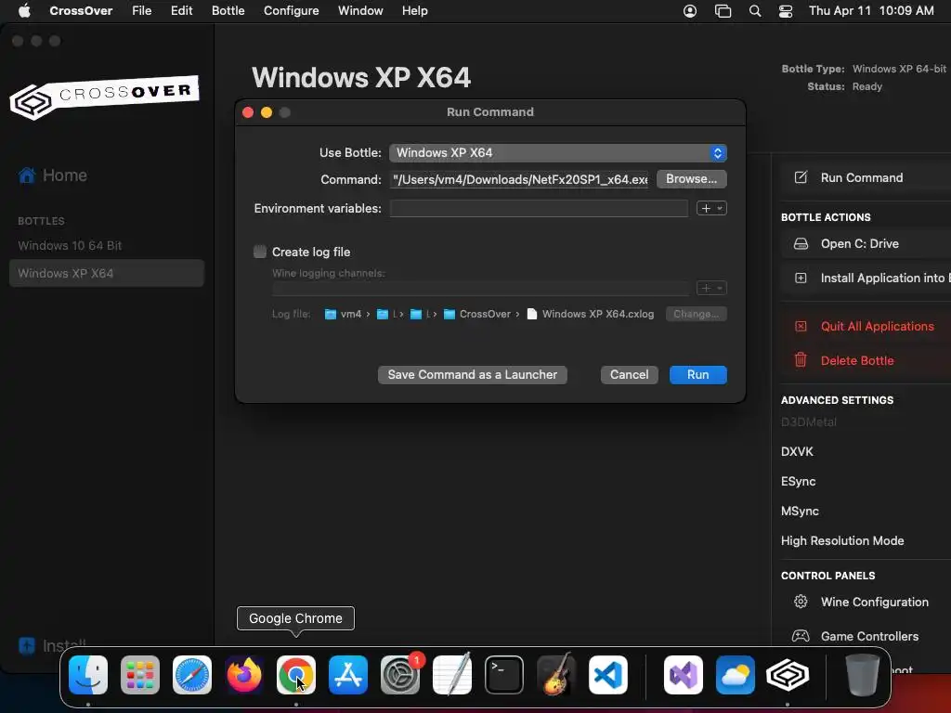Click the Quit All Applications icon
The image size is (951, 713).
[801, 326]
